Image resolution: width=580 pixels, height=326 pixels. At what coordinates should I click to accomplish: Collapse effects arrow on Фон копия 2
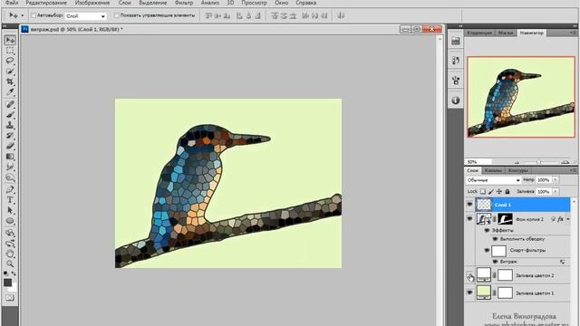(568, 219)
